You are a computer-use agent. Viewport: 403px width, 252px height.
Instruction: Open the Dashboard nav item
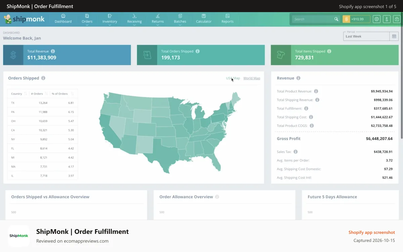coord(63,19)
